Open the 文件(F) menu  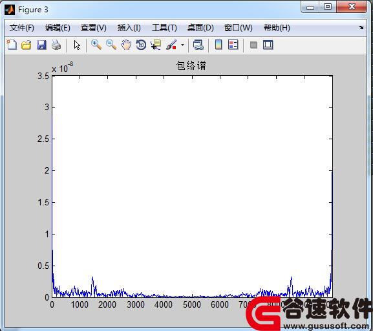point(21,28)
